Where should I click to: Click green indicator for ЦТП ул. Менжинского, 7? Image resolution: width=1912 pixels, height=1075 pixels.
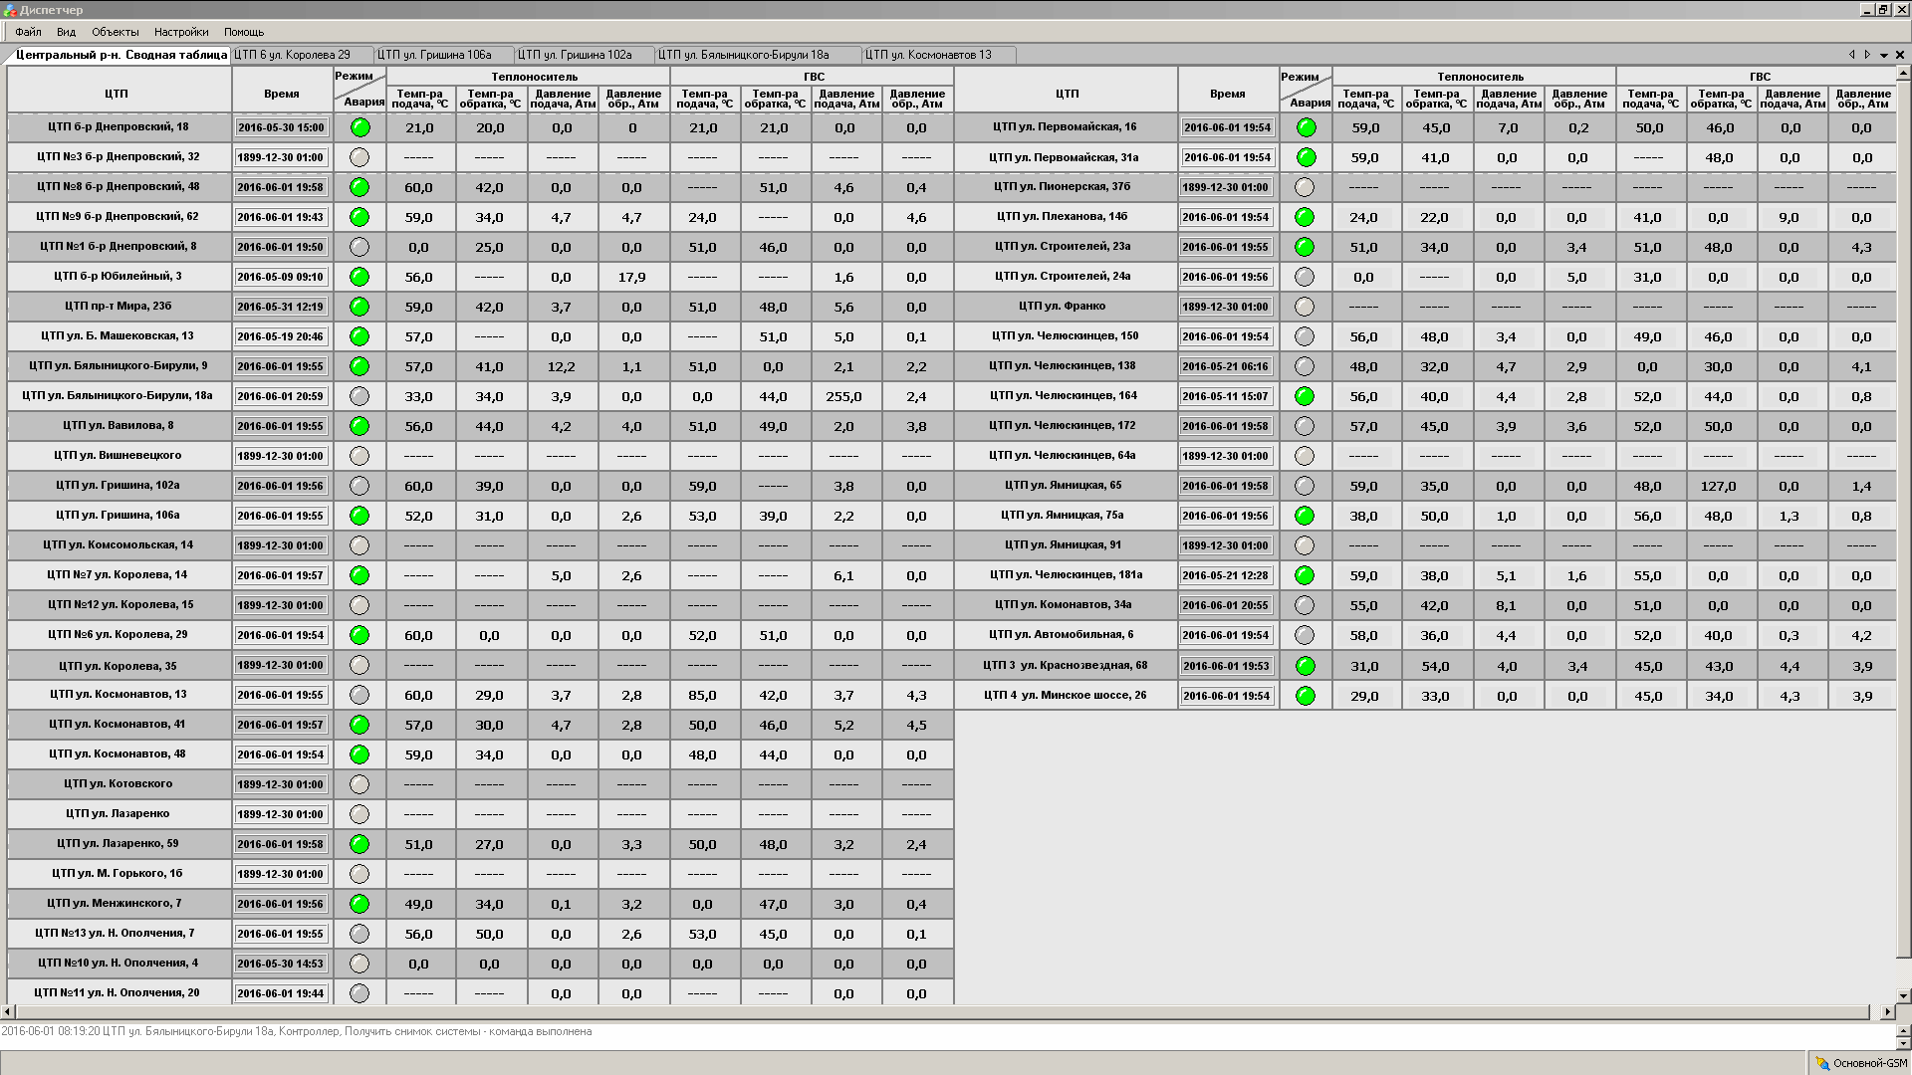pyautogui.click(x=360, y=904)
